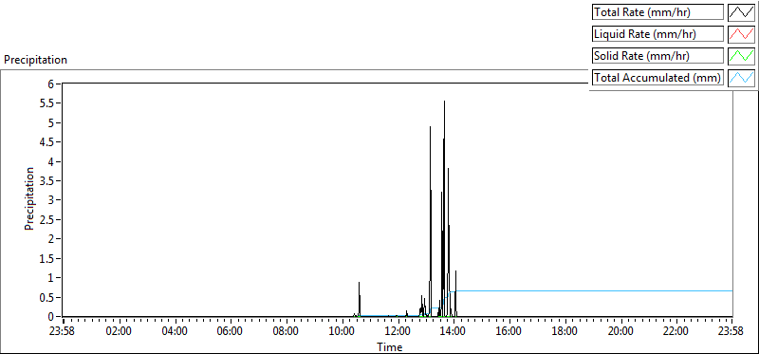Click the Total Rate black line swatch
This screenshot has height=354, width=759.
tap(741, 12)
